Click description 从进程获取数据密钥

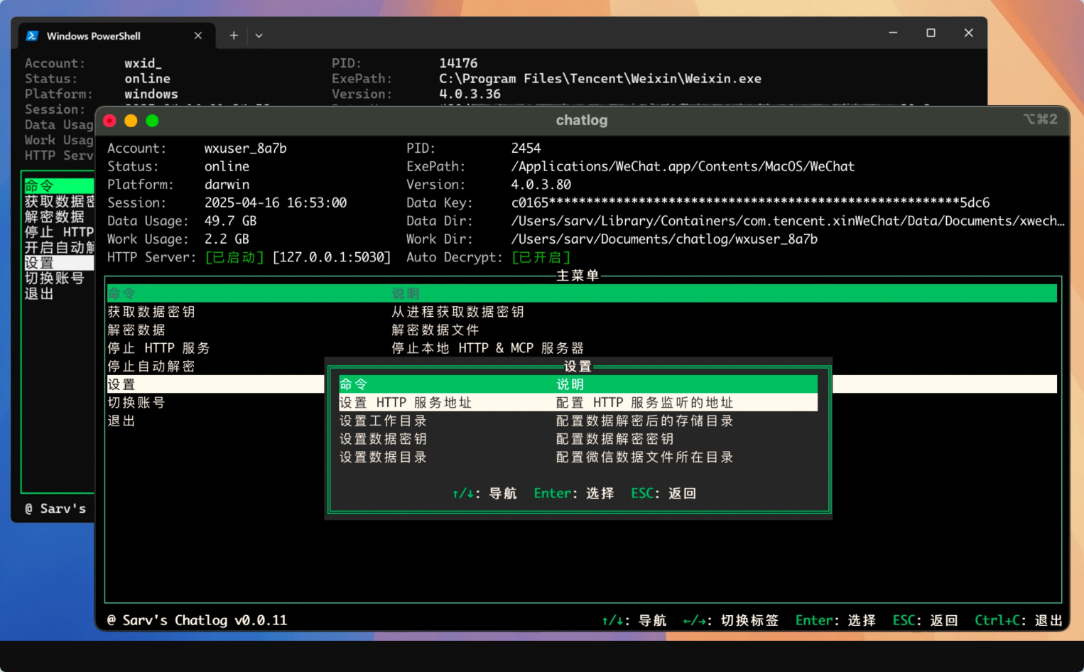pos(457,312)
